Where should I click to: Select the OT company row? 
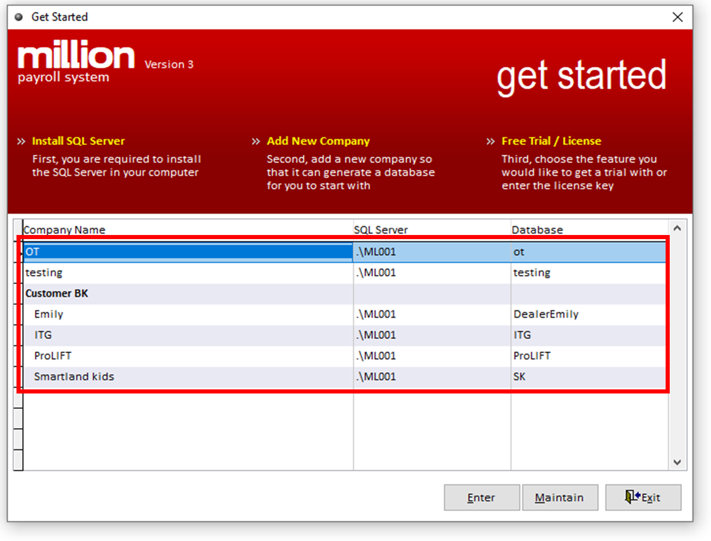point(345,252)
